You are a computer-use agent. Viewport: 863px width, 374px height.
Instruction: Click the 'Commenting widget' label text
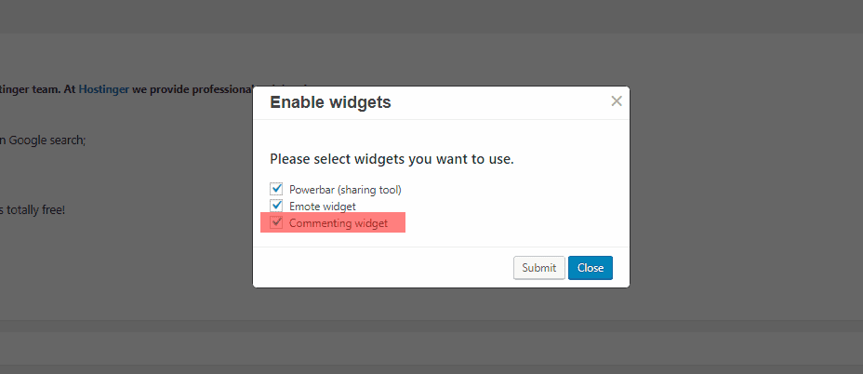[339, 223]
